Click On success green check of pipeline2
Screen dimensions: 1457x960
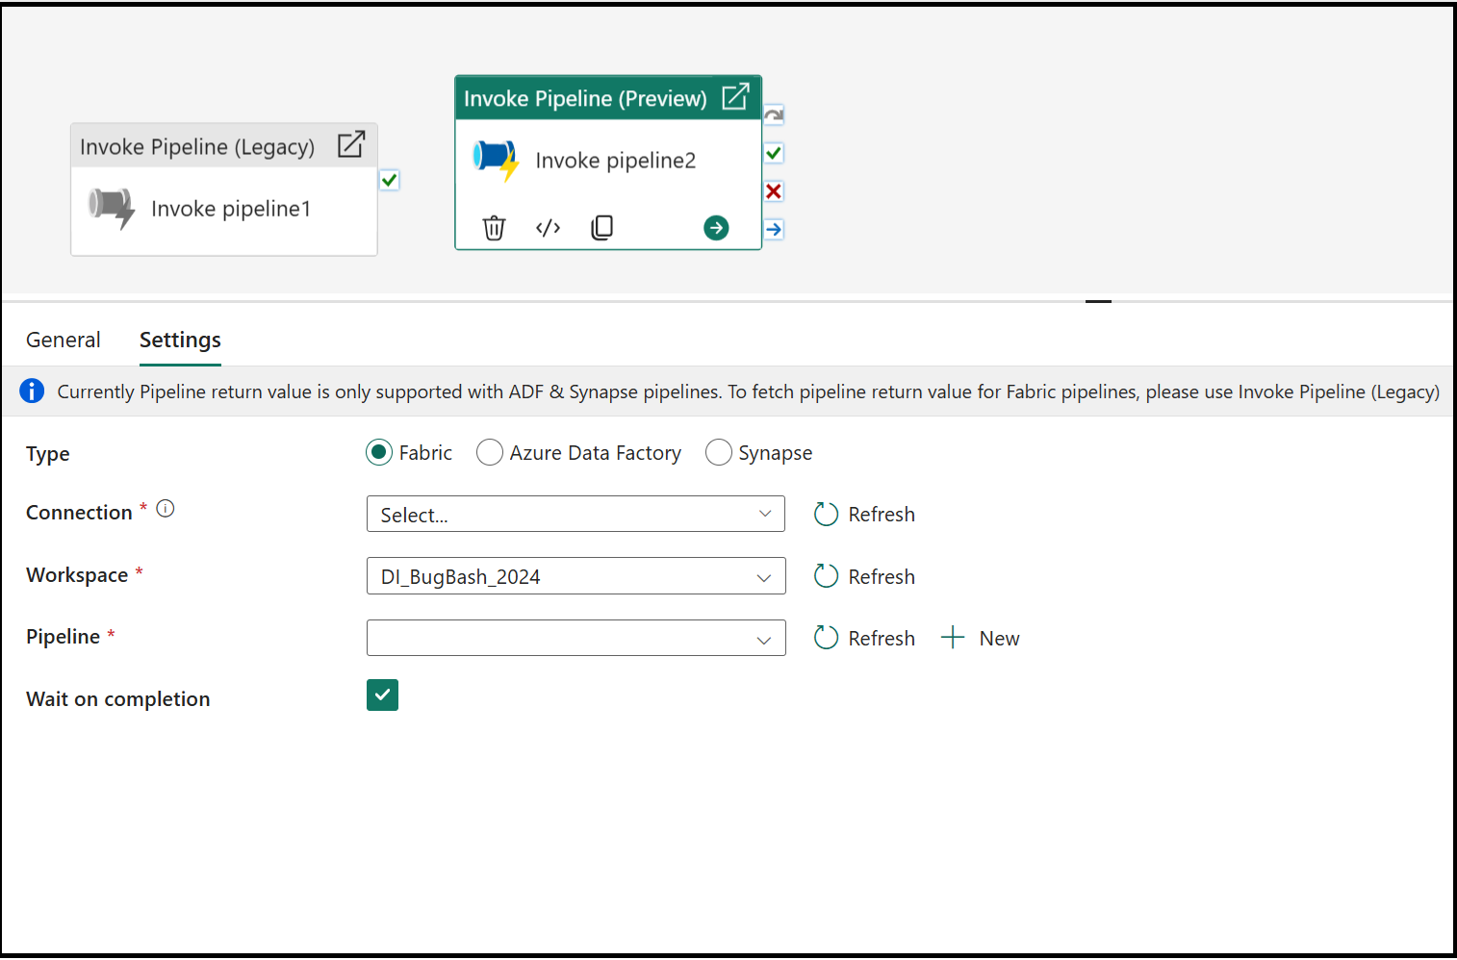click(774, 153)
